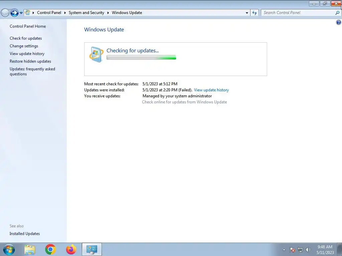The height and width of the screenshot is (256, 342).
Task: Click Control Panel taskbar button
Action: pyautogui.click(x=92, y=249)
